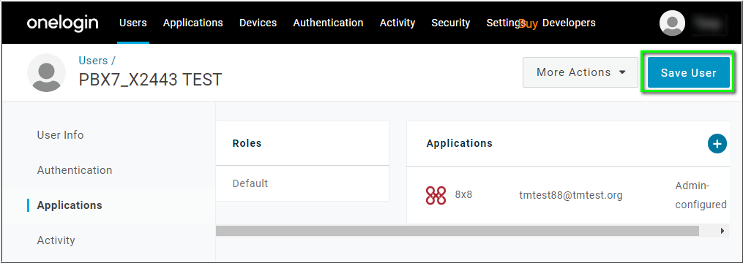Click the user profile picture placeholder
743x263 pixels.
pos(46,72)
